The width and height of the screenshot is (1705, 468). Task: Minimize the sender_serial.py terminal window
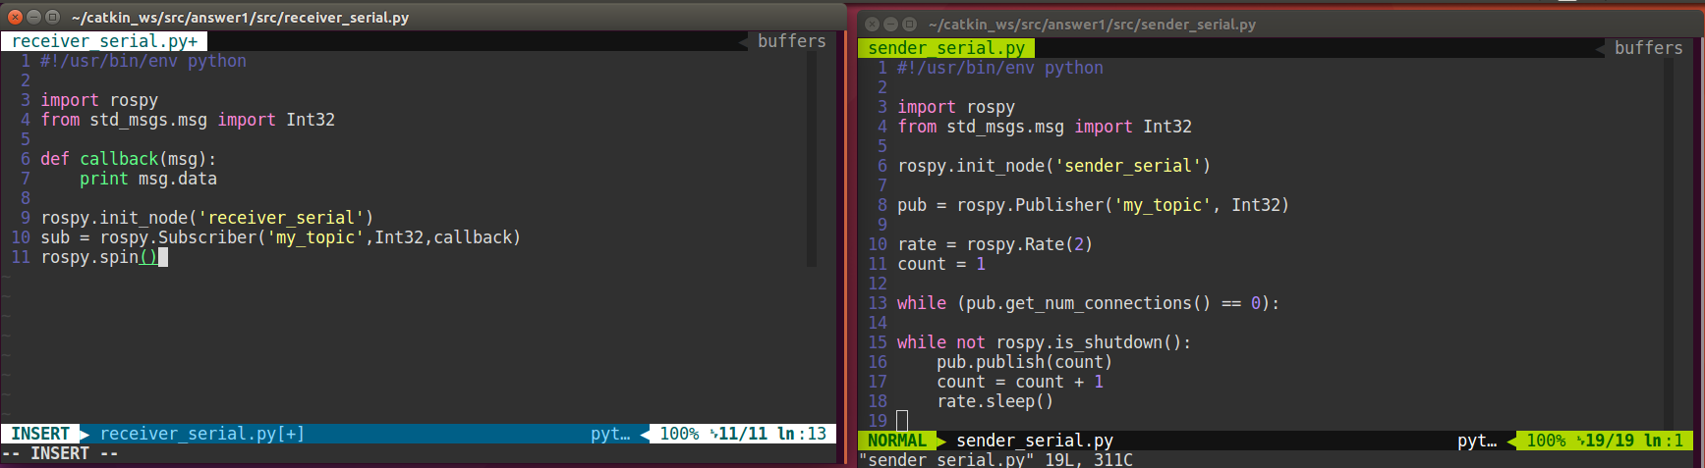coord(890,24)
